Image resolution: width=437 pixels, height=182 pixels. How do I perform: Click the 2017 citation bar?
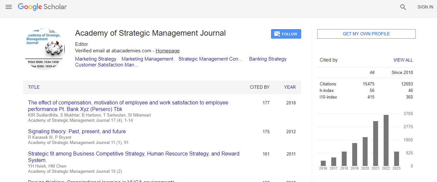click(x=334, y=162)
